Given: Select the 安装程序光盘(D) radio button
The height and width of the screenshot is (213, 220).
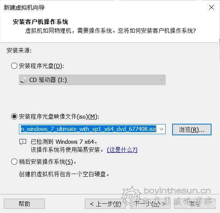Looking at the screenshot, I should pos(14,66).
